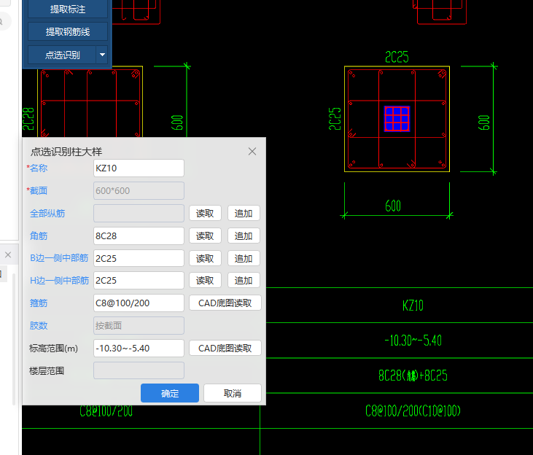533x455 pixels.
Task: Click the vertical 2C25 label left of the section
Action: pyautogui.click(x=335, y=119)
